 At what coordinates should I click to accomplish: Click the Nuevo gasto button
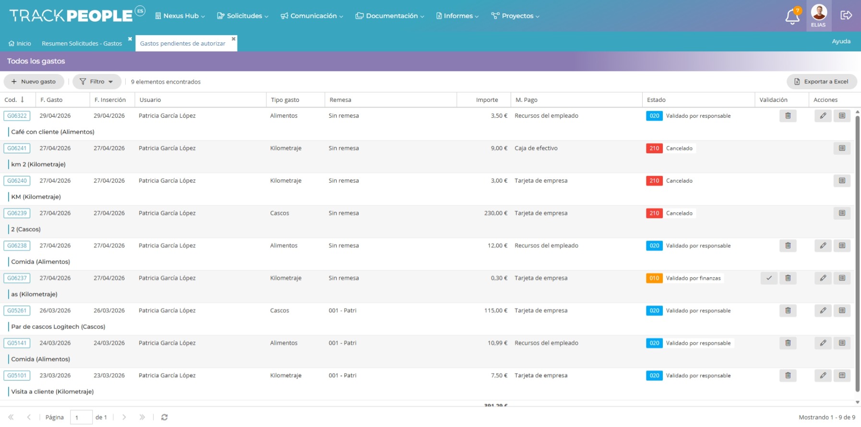tap(34, 82)
